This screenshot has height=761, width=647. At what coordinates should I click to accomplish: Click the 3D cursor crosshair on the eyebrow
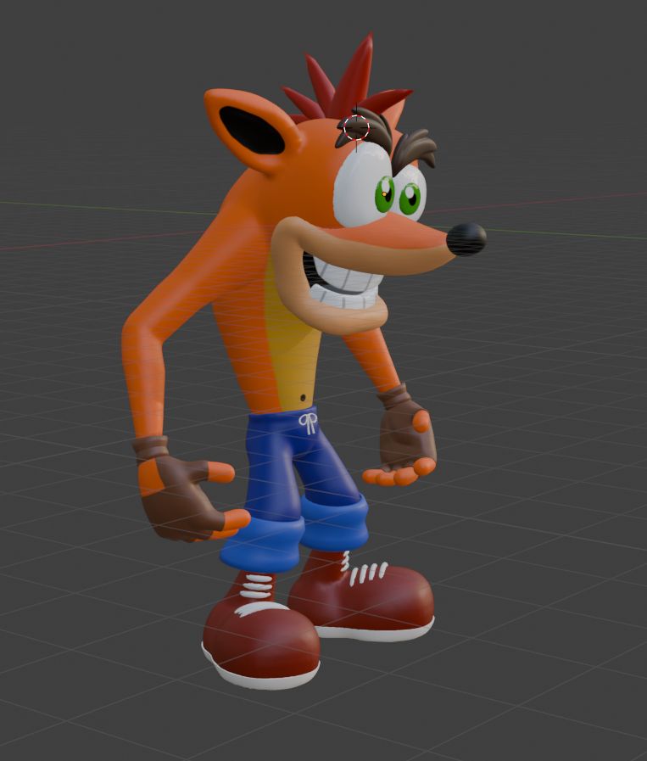[356, 128]
